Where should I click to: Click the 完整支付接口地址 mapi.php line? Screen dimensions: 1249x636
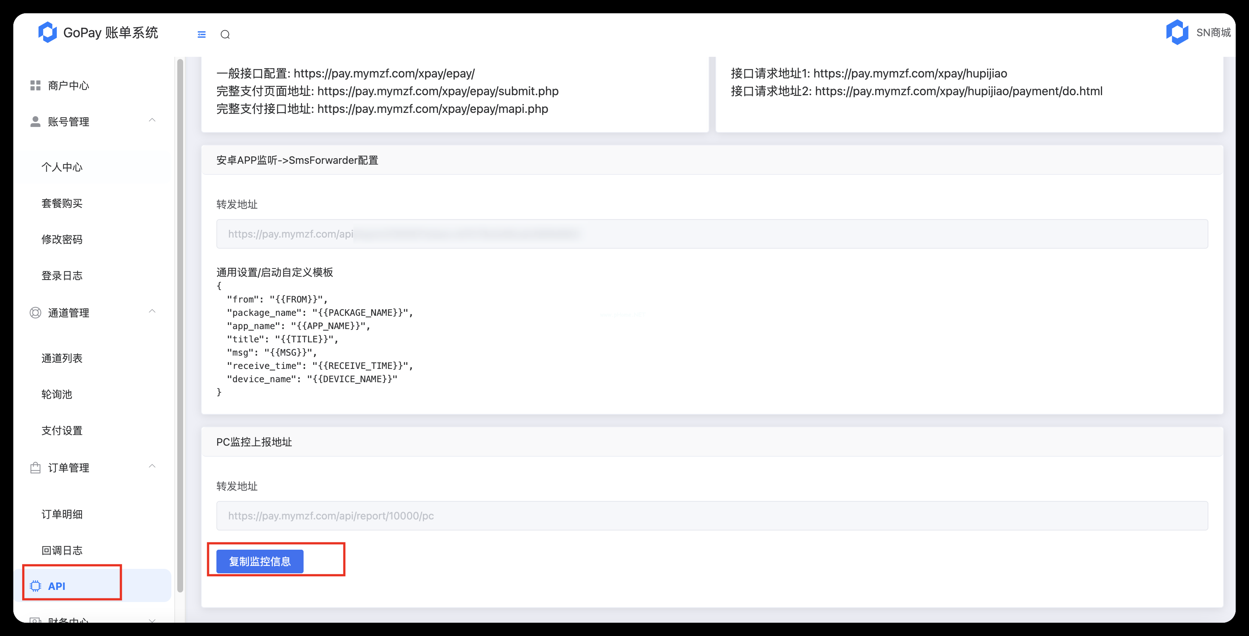[382, 109]
